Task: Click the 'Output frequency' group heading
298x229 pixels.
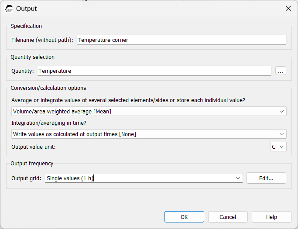Action: click(32, 164)
